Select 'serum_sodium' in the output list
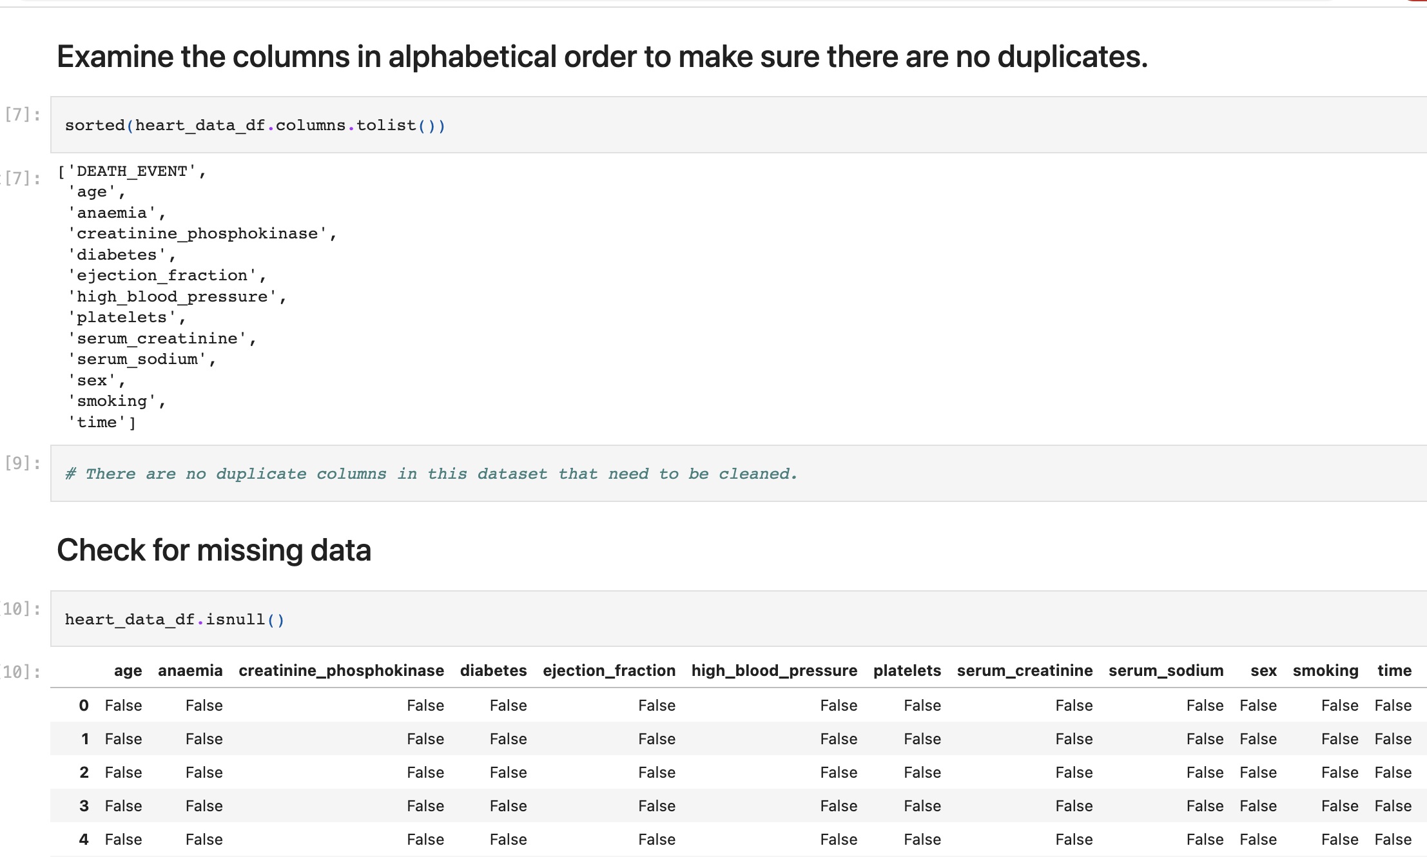 137,360
